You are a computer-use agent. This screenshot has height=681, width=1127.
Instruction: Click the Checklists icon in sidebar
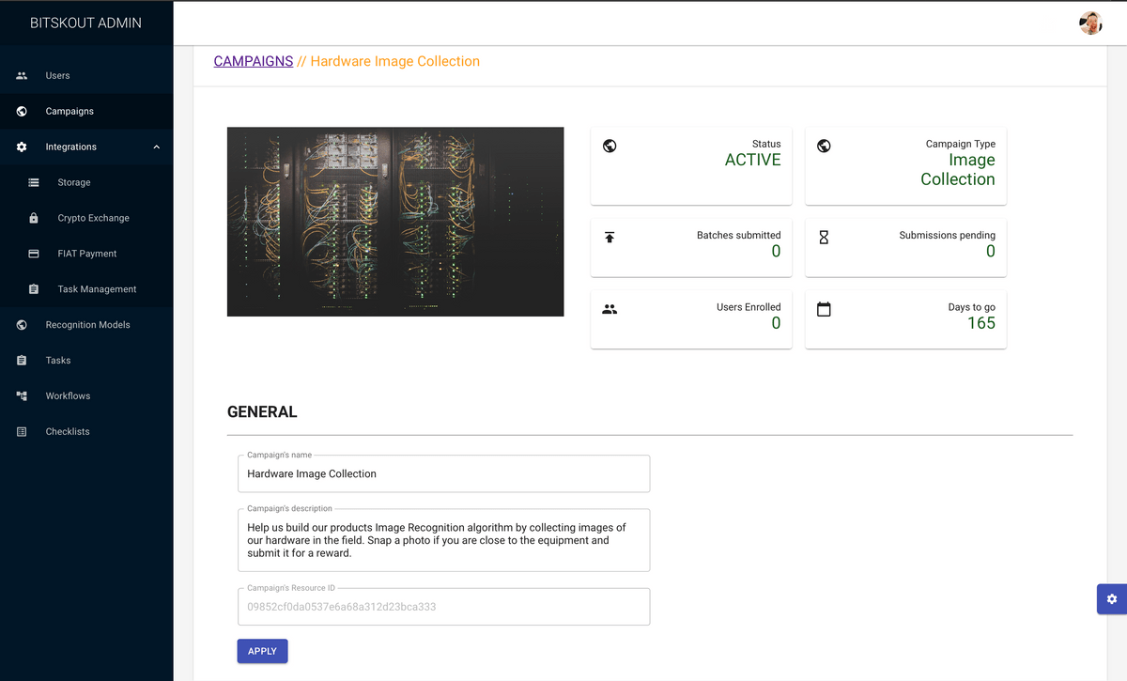(22, 432)
